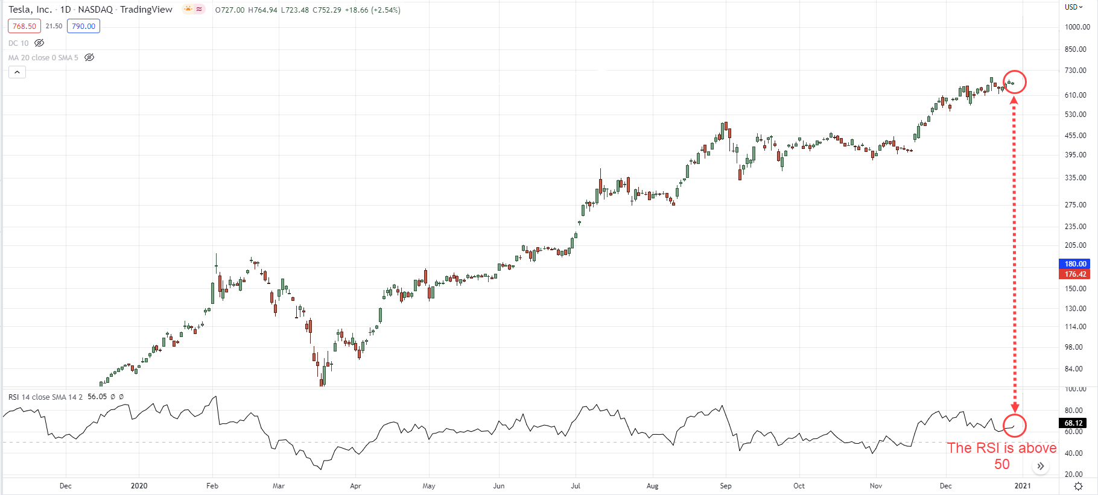Viewport: 1098px width, 495px height.
Task: Click the Apr label on time axis
Action: [356, 486]
